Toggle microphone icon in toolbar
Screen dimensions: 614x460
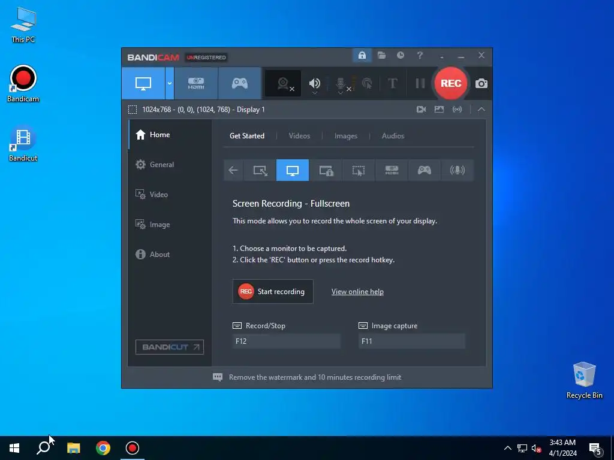341,83
